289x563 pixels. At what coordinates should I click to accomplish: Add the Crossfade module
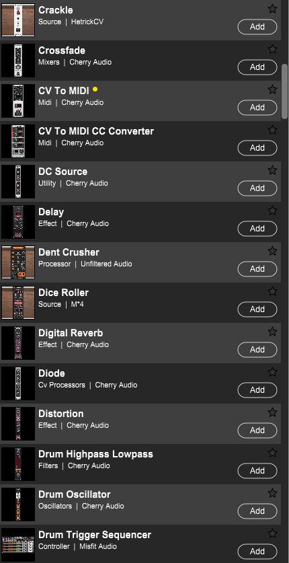257,67
